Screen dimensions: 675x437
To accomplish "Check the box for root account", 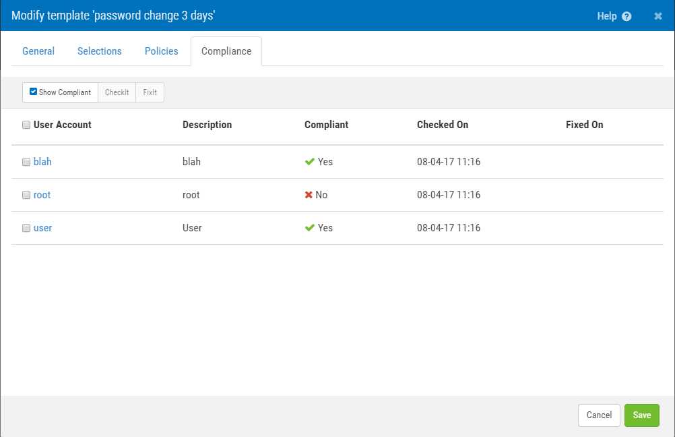I will [x=26, y=195].
